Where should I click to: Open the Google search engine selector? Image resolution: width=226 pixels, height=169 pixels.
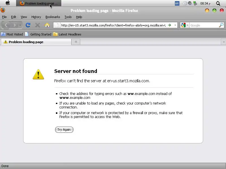(184, 25)
